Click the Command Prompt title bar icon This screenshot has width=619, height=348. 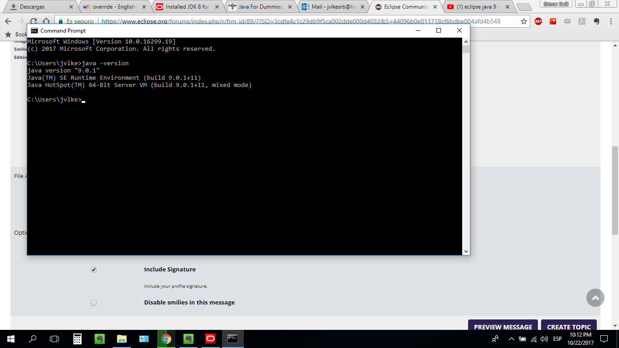tap(34, 30)
